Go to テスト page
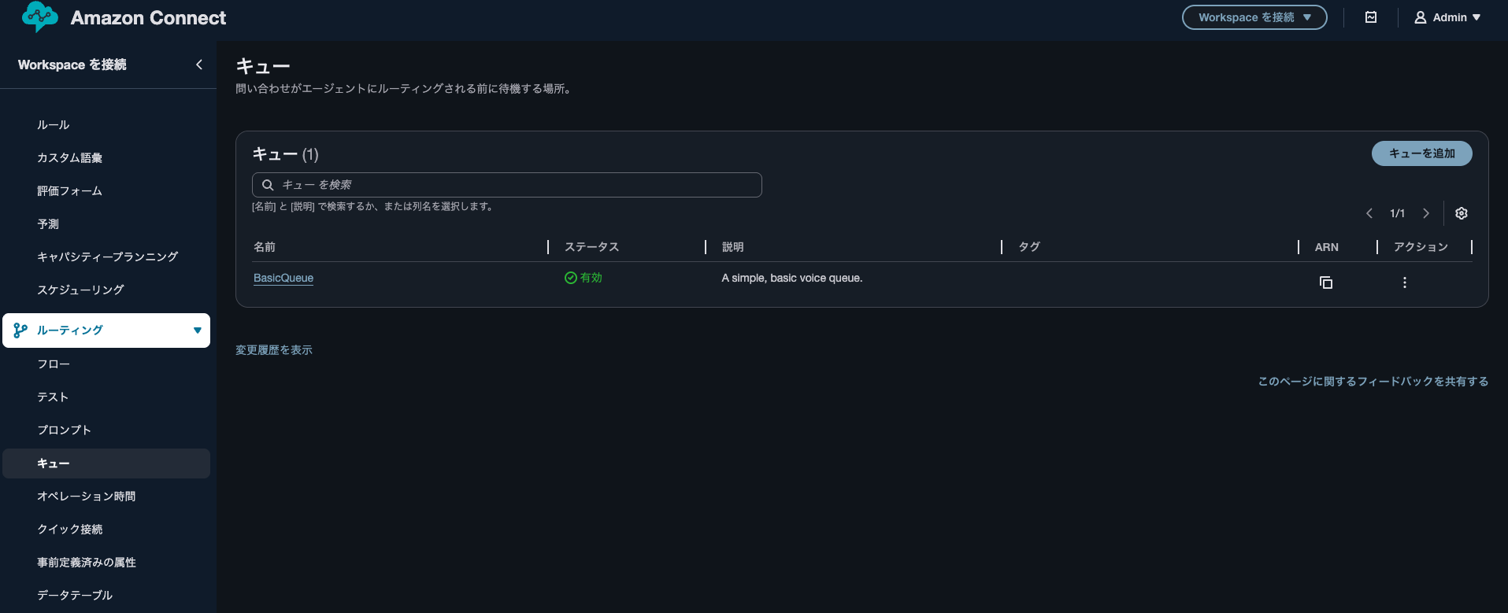 pos(53,397)
